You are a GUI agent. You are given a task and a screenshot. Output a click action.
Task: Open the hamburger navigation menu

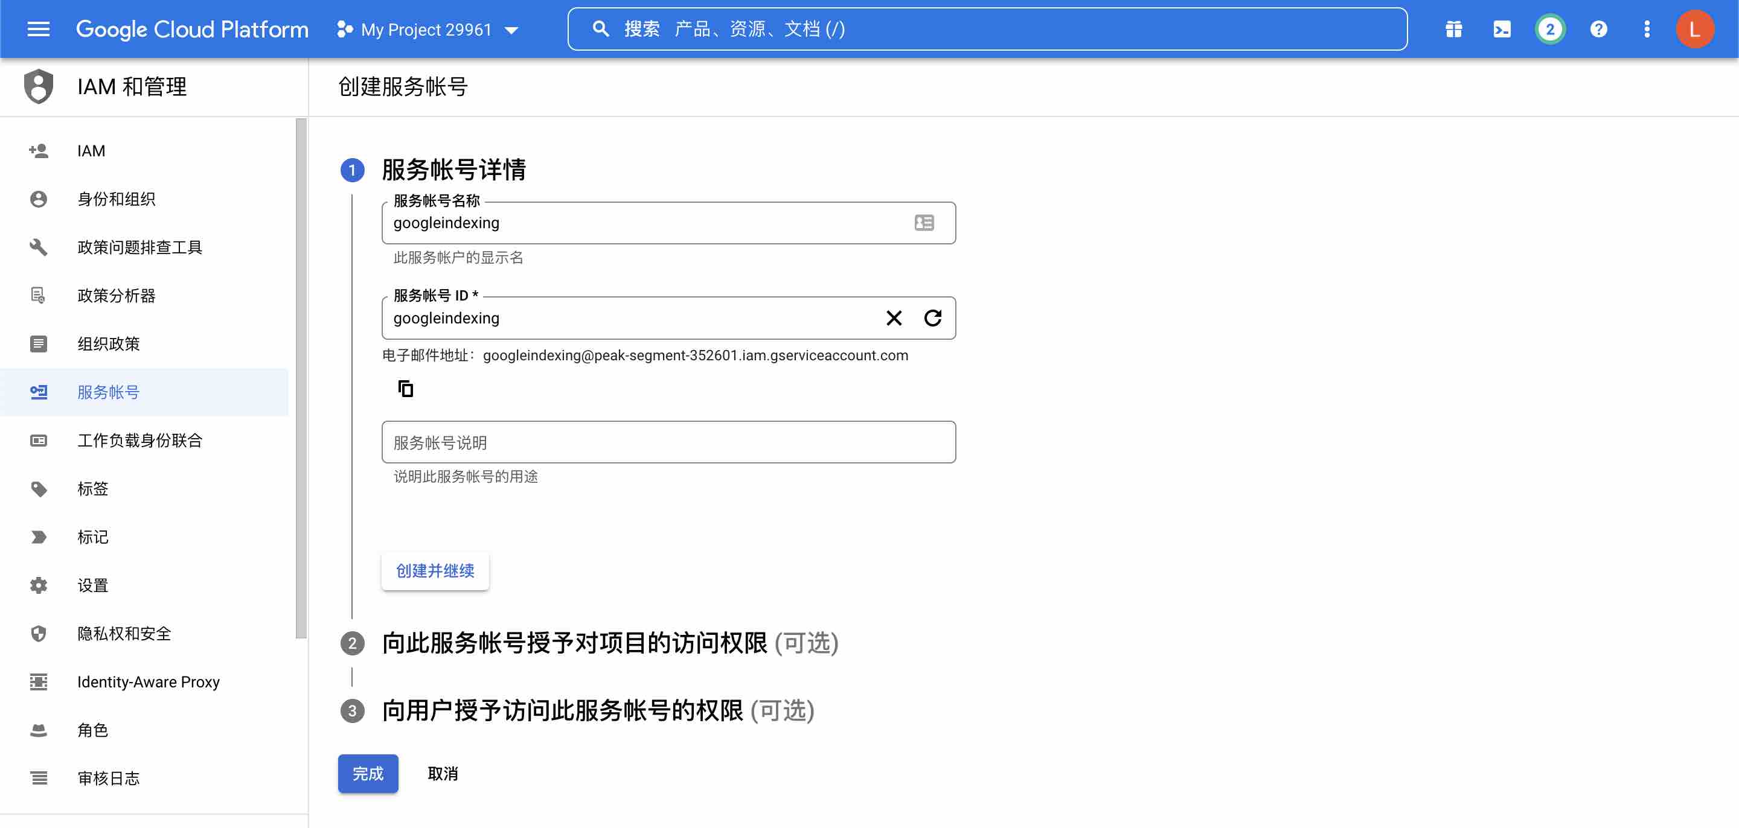(x=39, y=29)
